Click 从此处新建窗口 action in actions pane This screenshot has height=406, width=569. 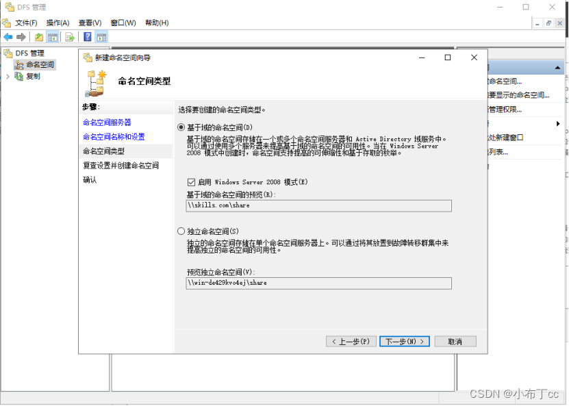(x=505, y=138)
